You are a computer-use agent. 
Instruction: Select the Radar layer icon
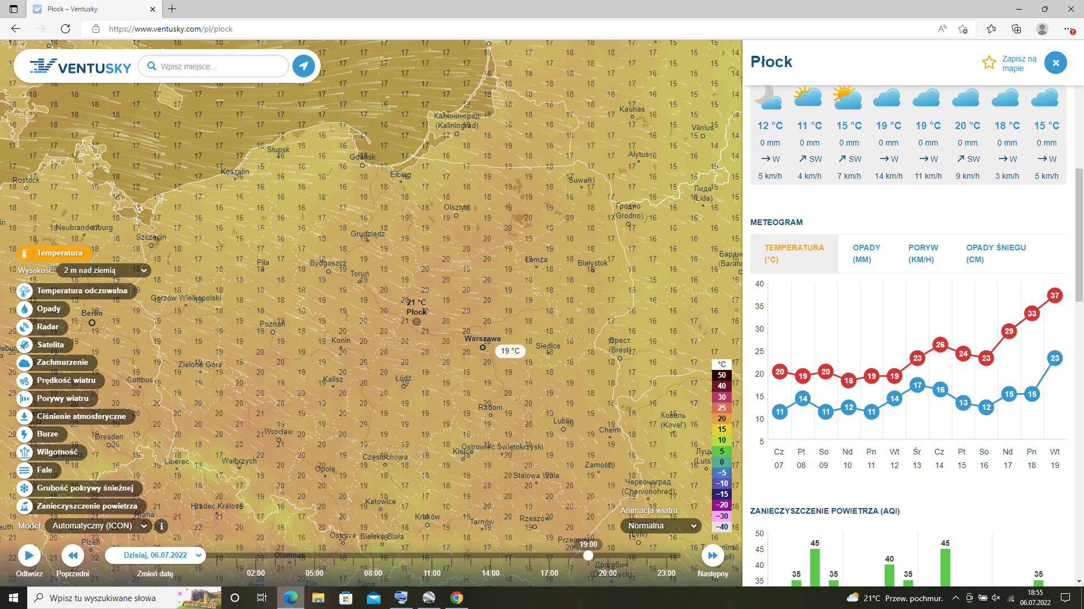tap(24, 327)
